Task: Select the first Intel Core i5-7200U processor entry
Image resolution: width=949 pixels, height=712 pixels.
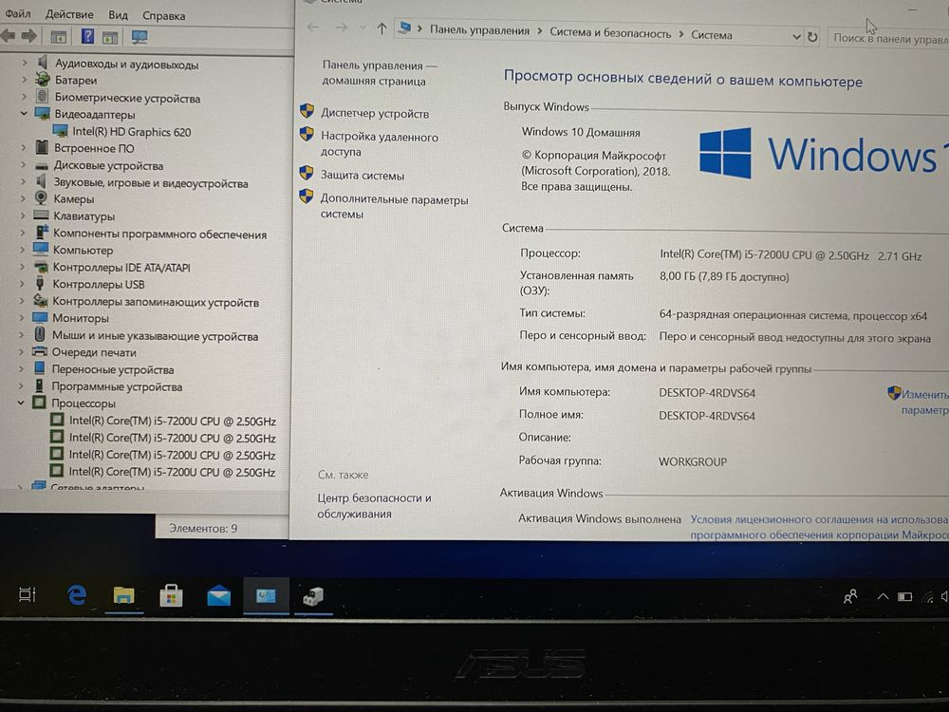Action: (x=172, y=421)
